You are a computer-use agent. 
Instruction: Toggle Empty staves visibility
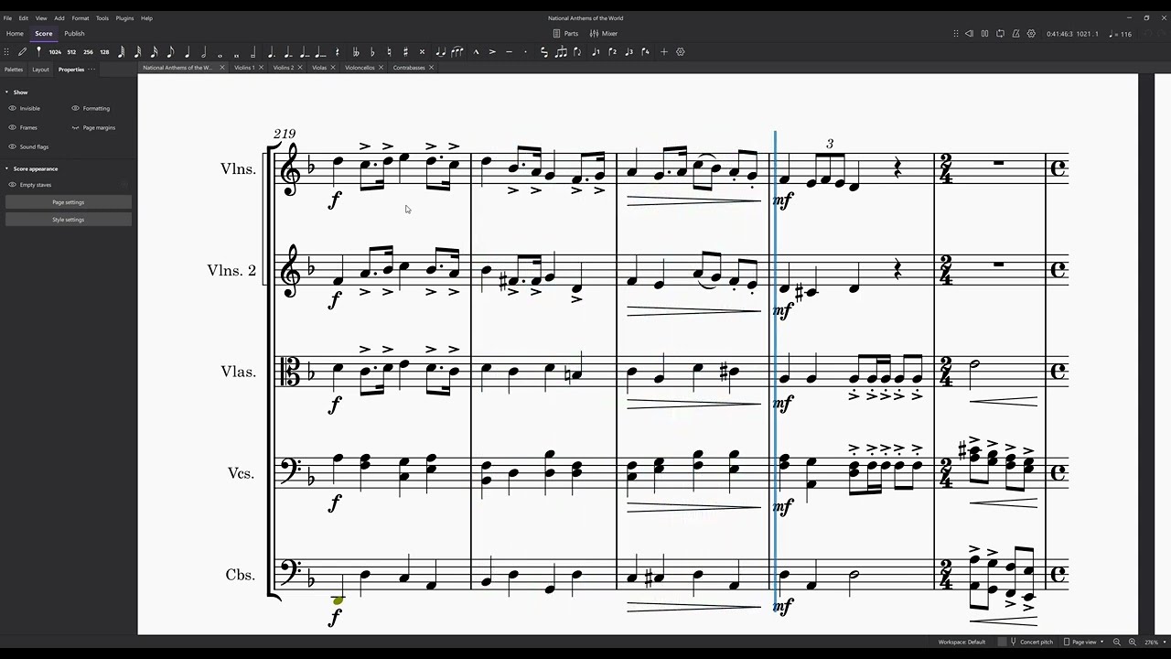(x=30, y=185)
